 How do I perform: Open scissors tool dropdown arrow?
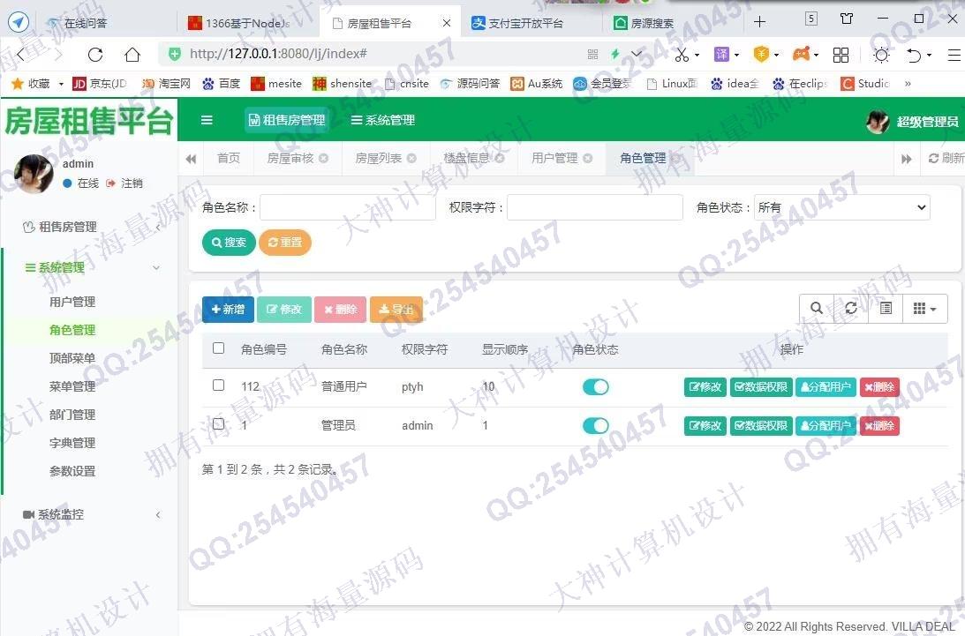coord(697,56)
